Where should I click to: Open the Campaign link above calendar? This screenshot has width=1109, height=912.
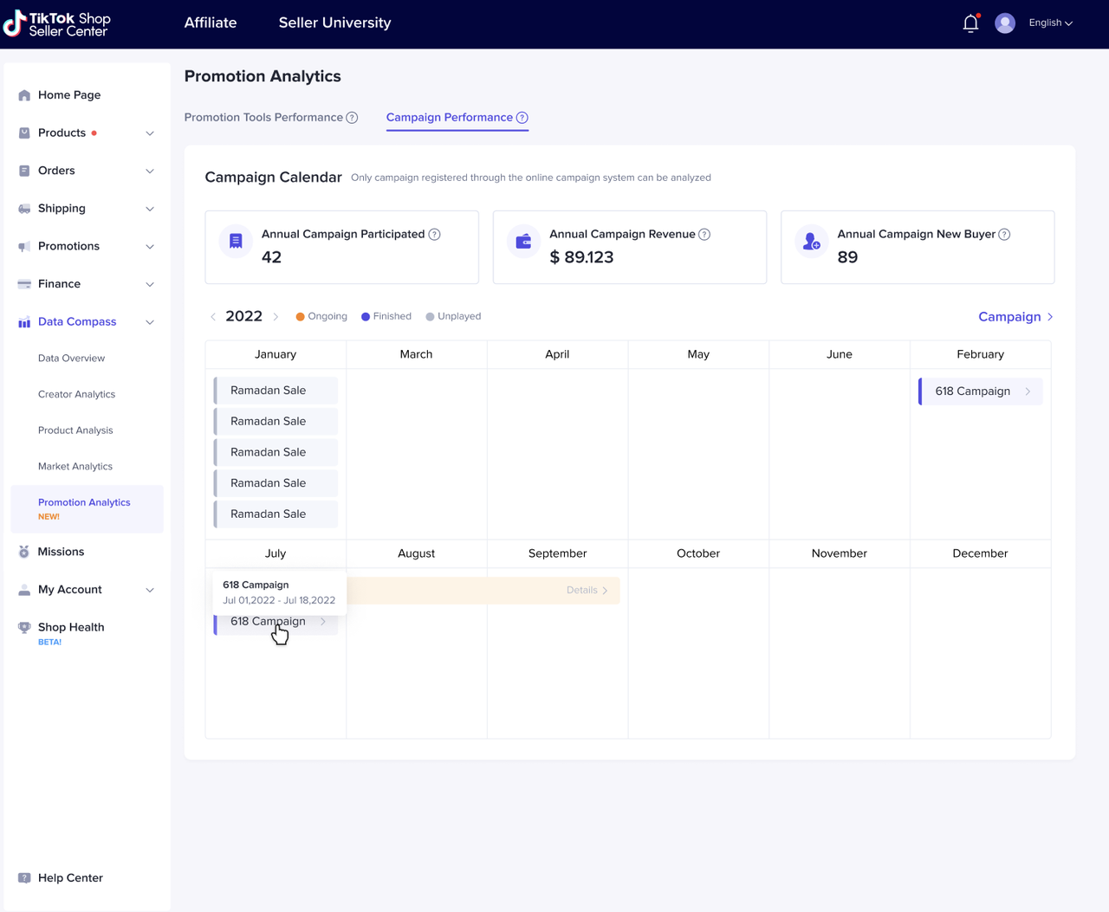coord(1015,317)
